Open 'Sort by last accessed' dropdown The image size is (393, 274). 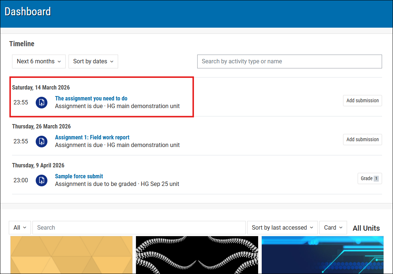pyautogui.click(x=283, y=228)
